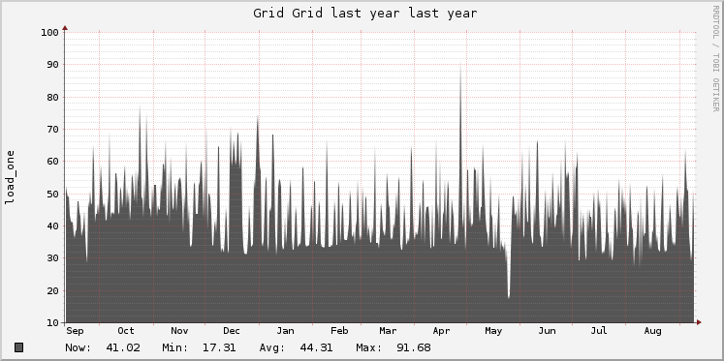The height and width of the screenshot is (361, 724).
Task: Click the Avg value 44.31
Action: click(x=316, y=347)
